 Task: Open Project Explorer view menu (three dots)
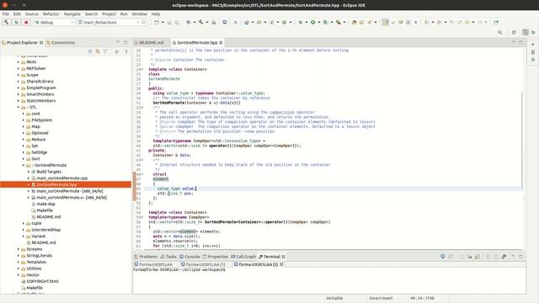[126, 51]
